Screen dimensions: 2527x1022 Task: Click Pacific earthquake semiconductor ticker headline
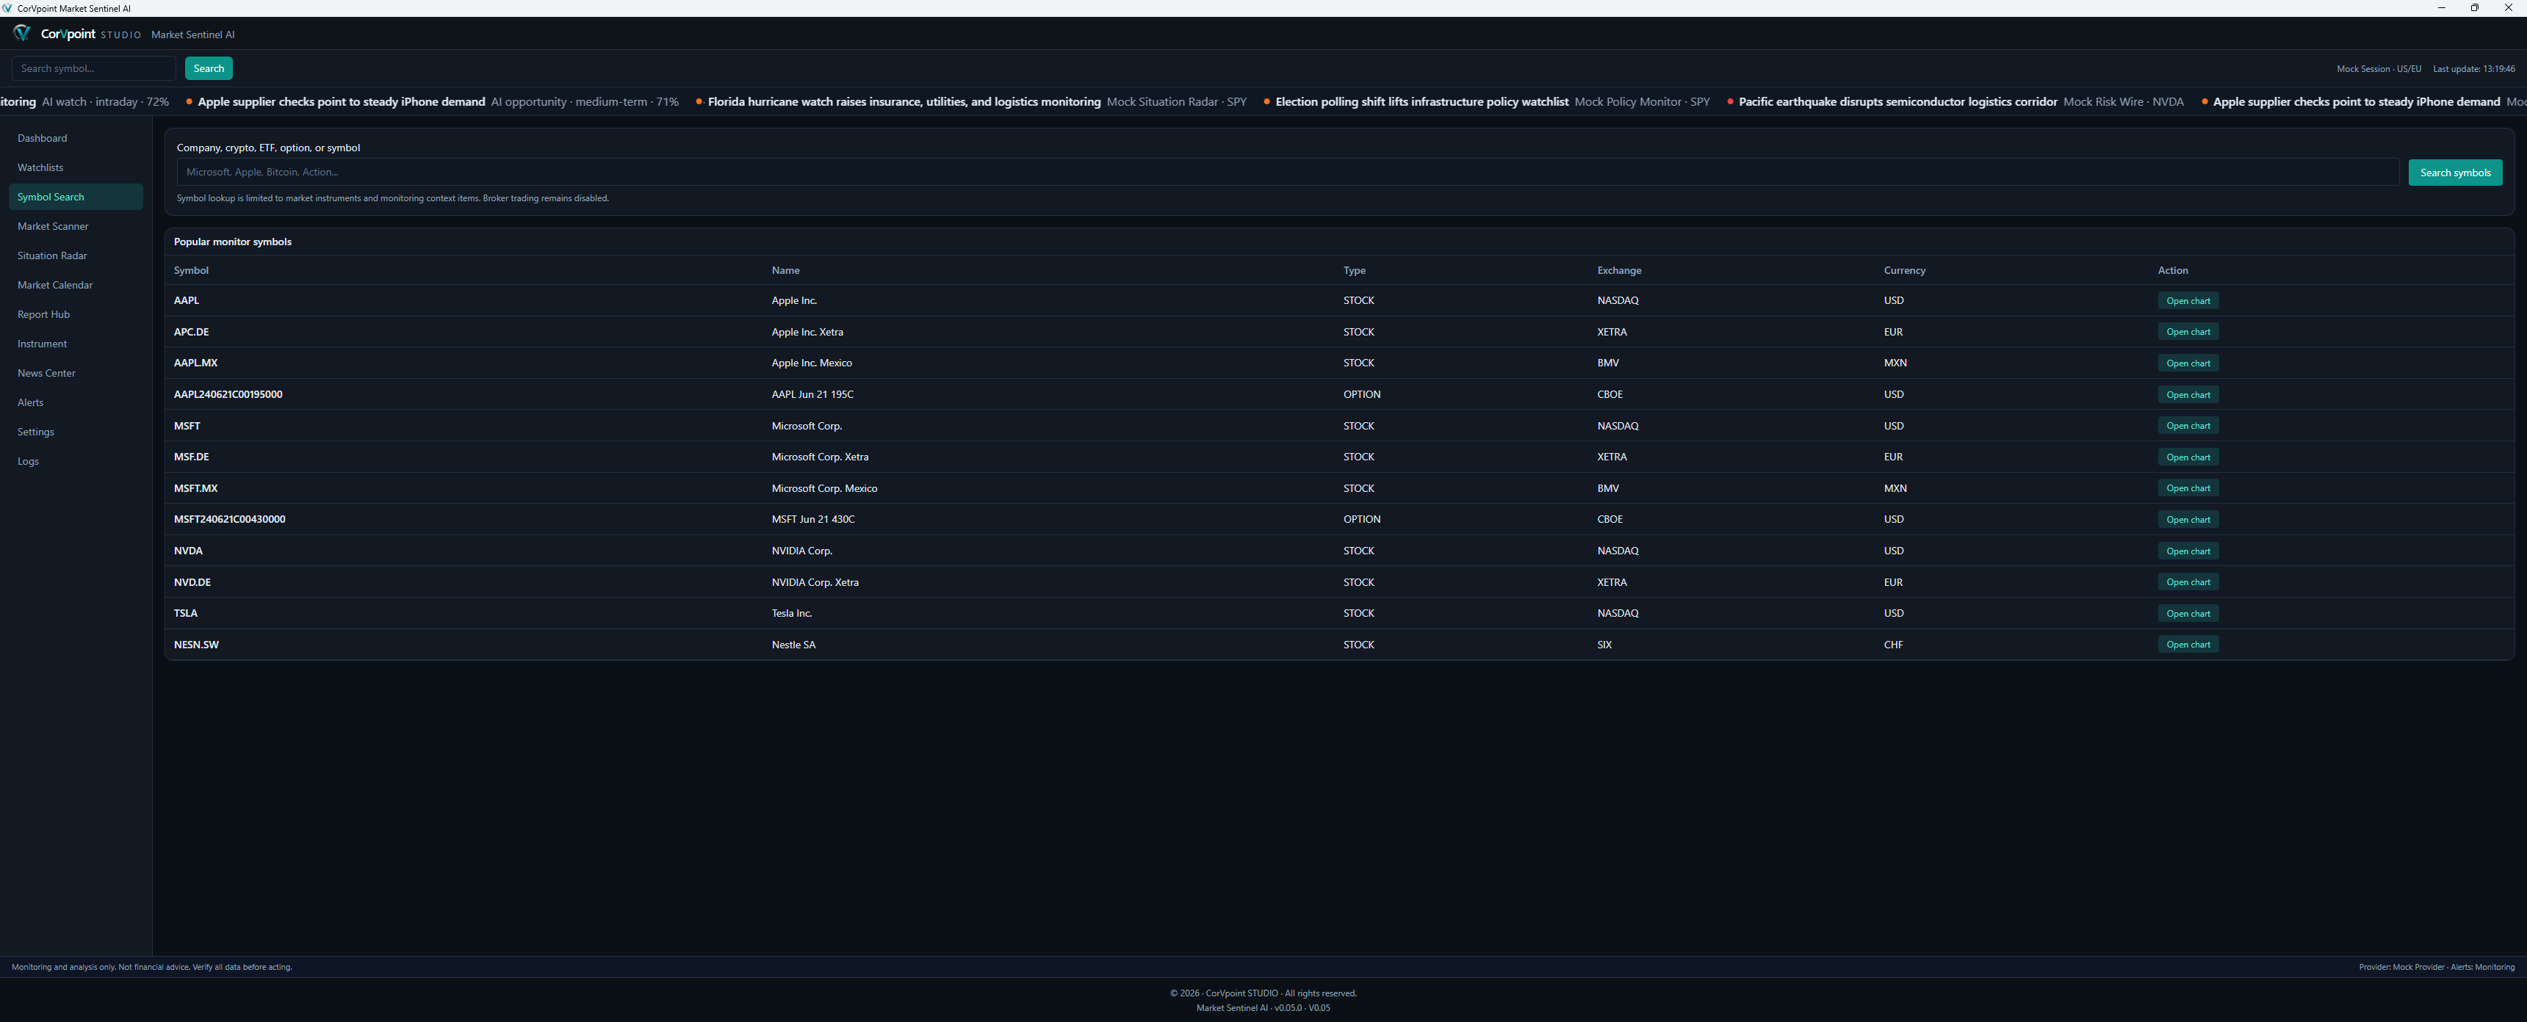pyautogui.click(x=1897, y=102)
